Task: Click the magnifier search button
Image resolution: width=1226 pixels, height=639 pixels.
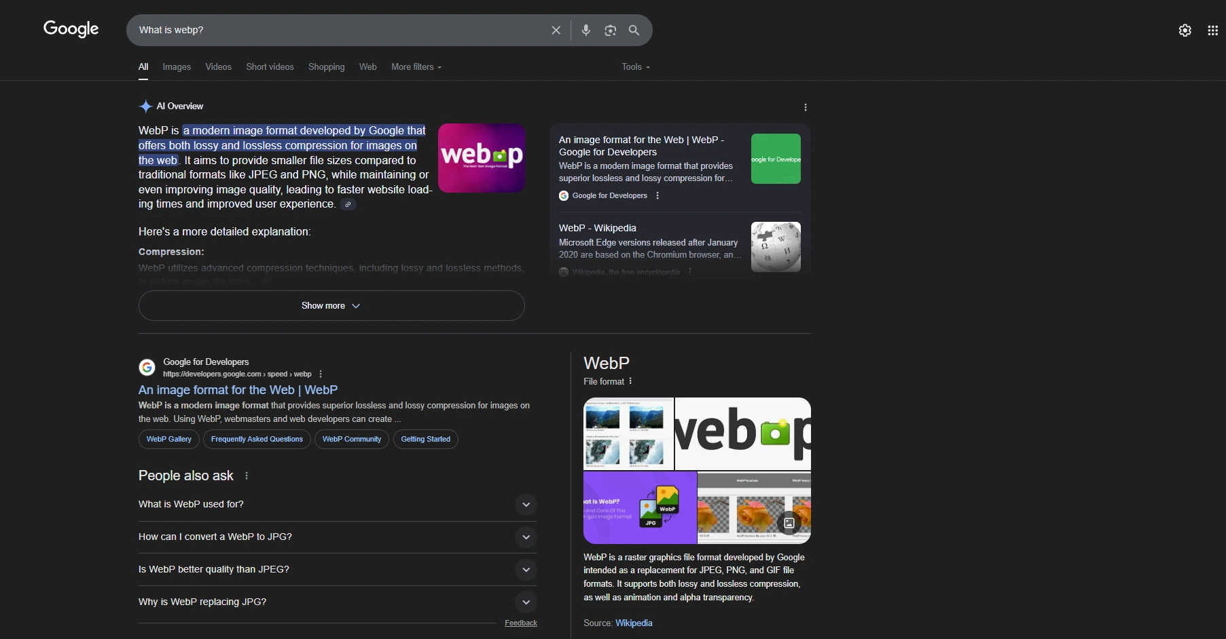Action: [634, 30]
